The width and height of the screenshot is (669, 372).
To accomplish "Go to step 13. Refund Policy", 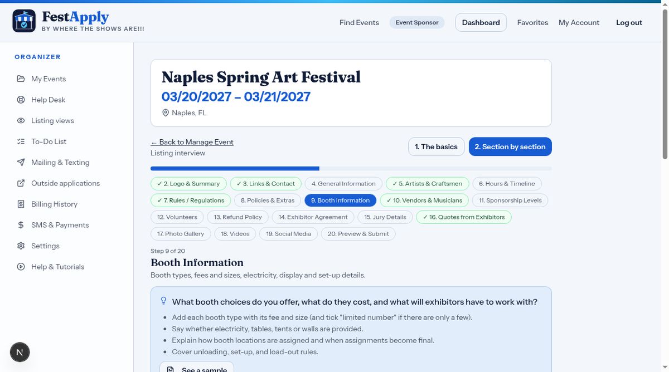I will (238, 217).
